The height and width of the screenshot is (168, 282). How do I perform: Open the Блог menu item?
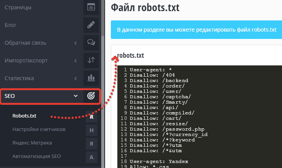coord(11,25)
